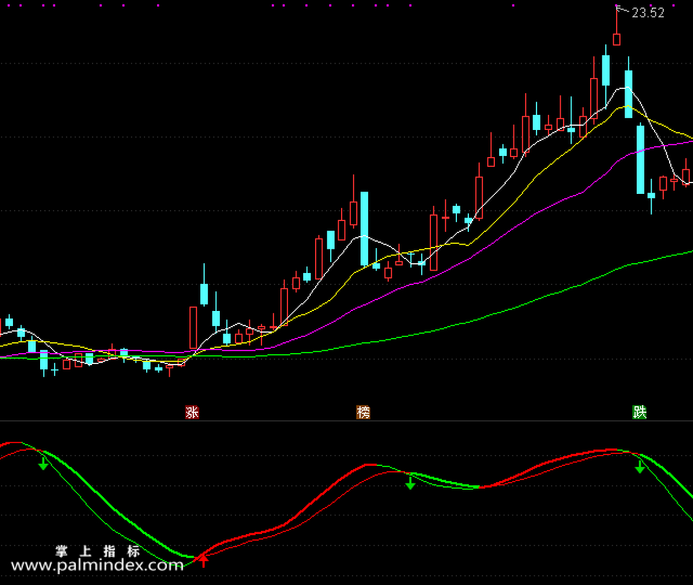Click the red up-arrow buy signal
Viewport: 693px width, 585px height.
coord(203,560)
